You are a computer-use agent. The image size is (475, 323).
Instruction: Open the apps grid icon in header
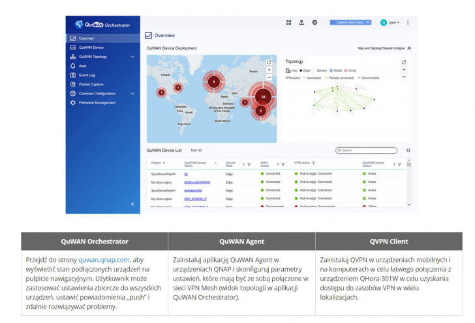(x=288, y=22)
